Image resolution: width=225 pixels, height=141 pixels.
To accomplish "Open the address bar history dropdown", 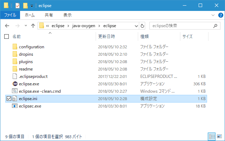I will 136,26.
